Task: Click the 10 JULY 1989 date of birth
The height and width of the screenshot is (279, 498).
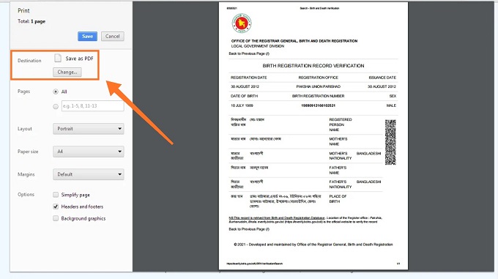Action: pyautogui.click(x=242, y=105)
